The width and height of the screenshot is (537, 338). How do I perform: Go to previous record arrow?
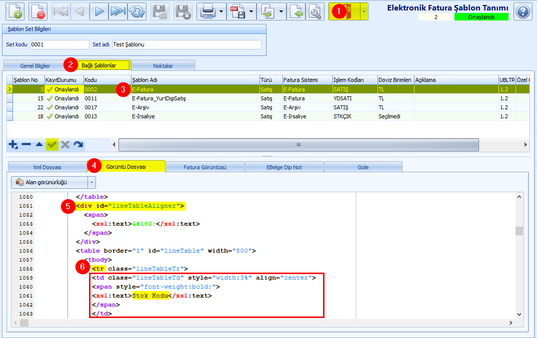(x=79, y=11)
